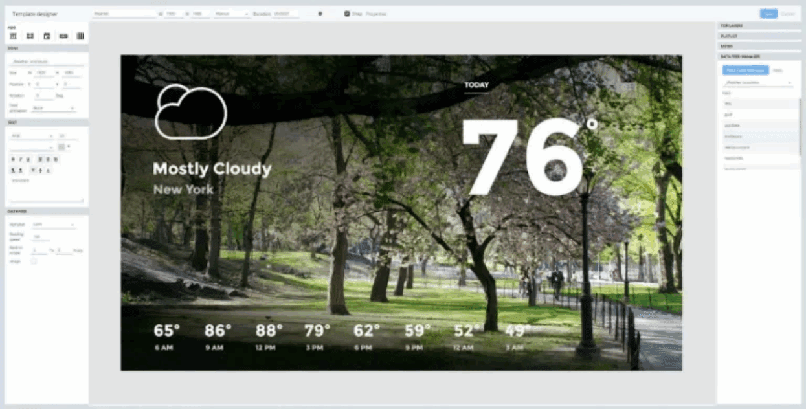Toggle underline text formatting
This screenshot has width=806, height=409.
coord(28,159)
